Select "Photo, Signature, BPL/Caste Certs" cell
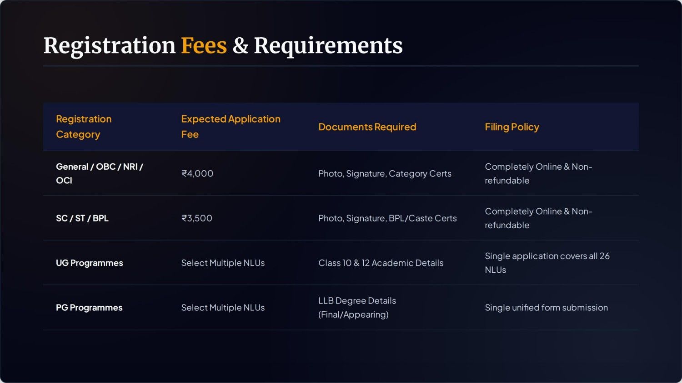This screenshot has height=383, width=682. 387,218
